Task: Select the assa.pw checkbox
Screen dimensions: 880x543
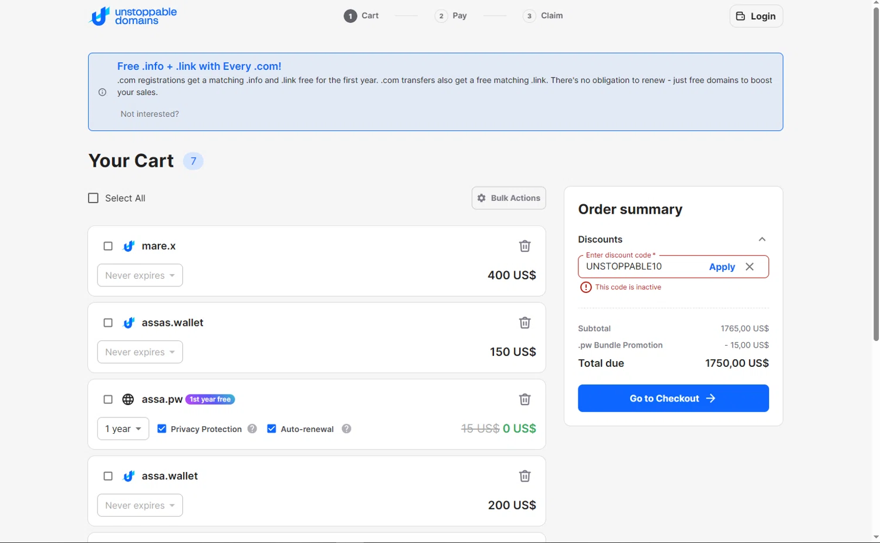Action: click(x=108, y=399)
